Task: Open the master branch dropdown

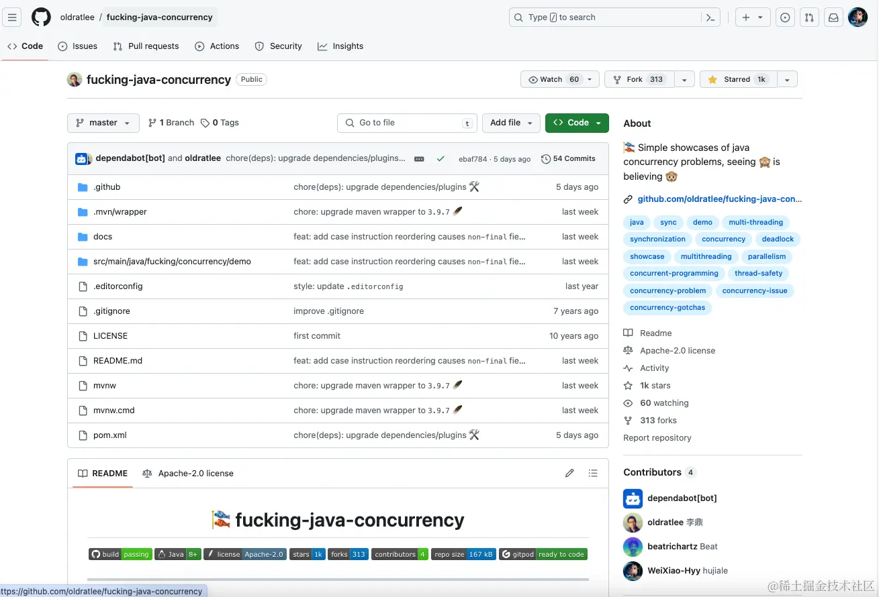Action: click(x=103, y=123)
